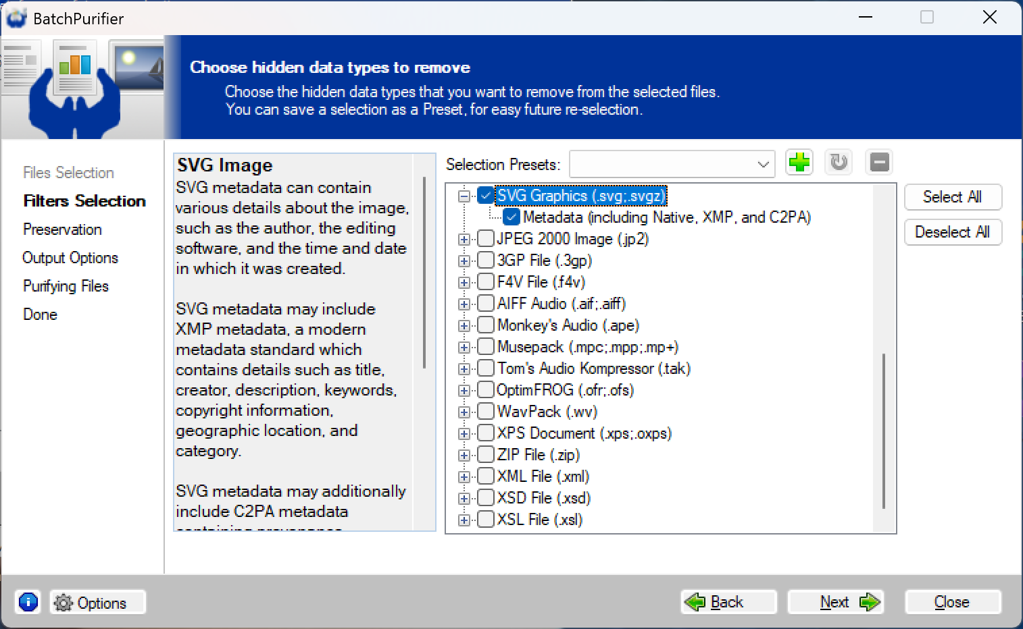Viewport: 1023px width, 629px height.
Task: Click the Select All button
Action: pos(953,197)
